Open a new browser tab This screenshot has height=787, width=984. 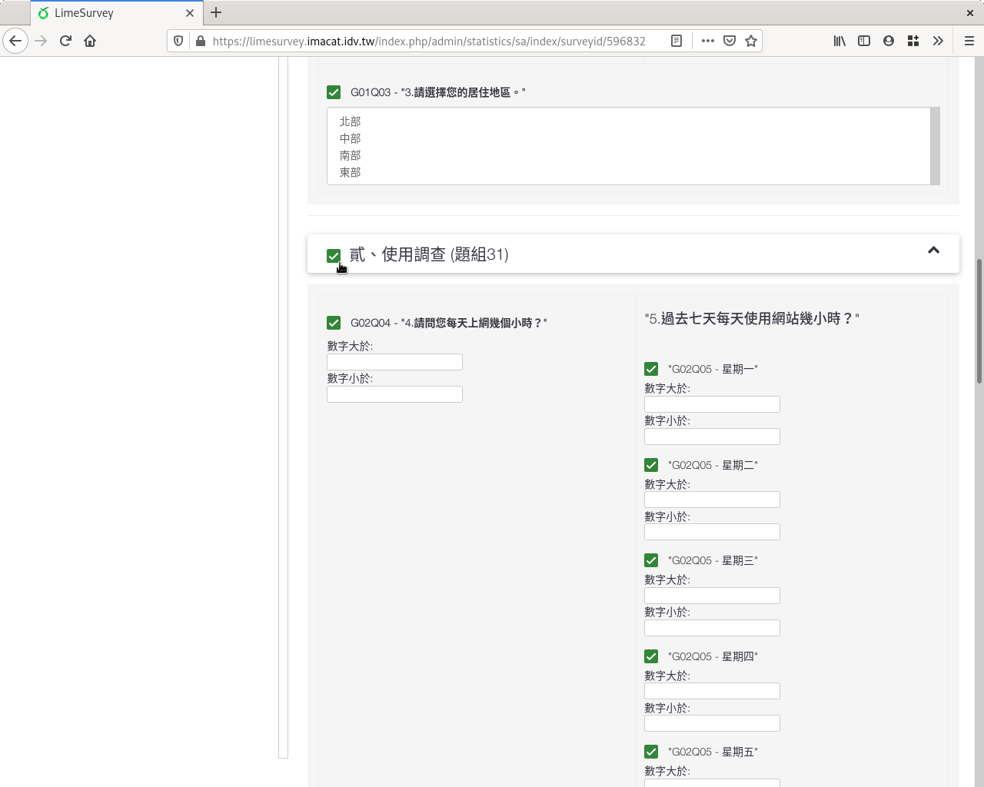click(x=216, y=12)
